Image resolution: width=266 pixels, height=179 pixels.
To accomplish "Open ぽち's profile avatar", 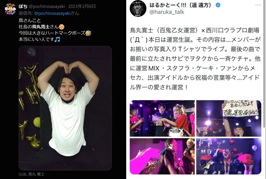I will point(10,9).
